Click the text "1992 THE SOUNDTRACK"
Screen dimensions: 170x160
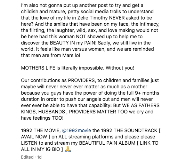coord(129,130)
